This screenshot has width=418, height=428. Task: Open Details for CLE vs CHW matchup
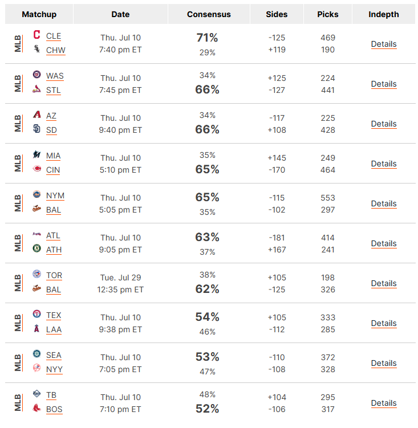(384, 44)
